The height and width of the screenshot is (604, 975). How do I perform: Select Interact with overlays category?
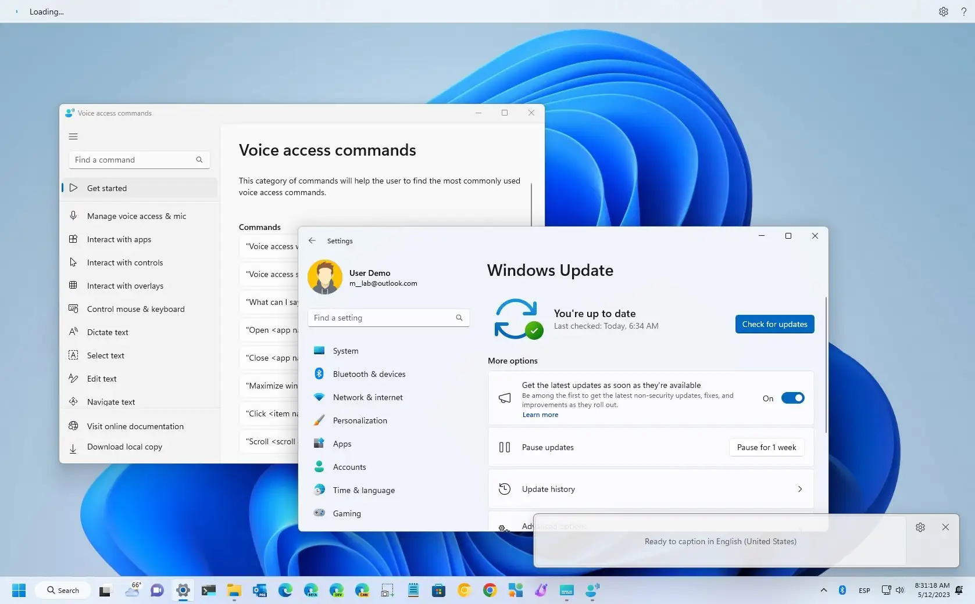140,286
